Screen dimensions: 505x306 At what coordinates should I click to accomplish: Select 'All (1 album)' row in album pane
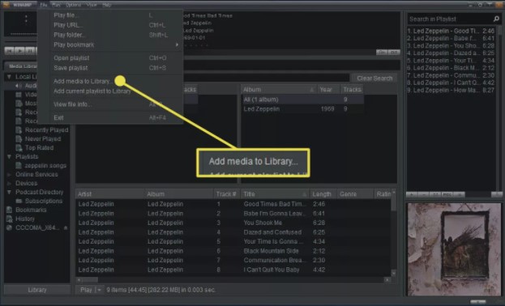click(x=302, y=100)
